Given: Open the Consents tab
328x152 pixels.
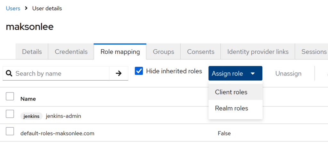Looking at the screenshot, I should [x=201, y=52].
